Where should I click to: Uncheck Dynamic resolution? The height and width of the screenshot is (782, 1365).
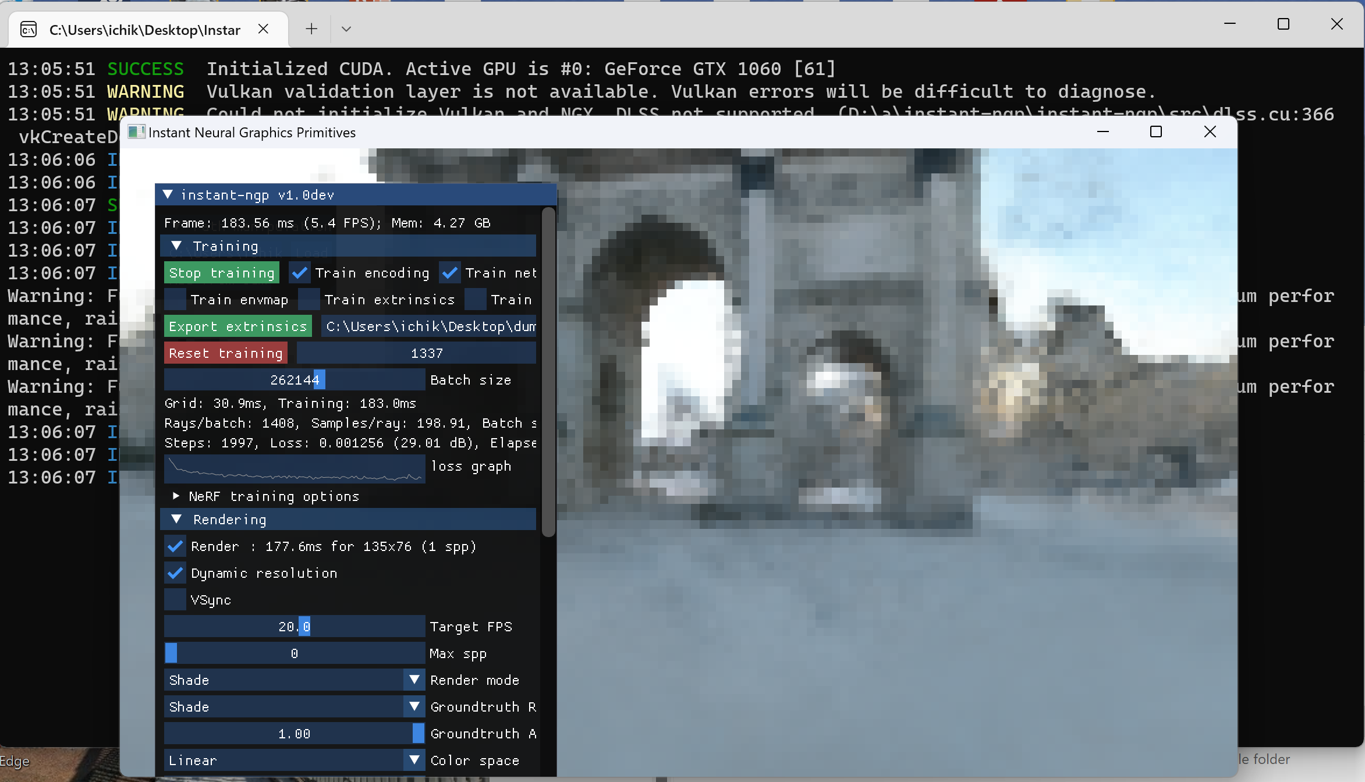175,573
